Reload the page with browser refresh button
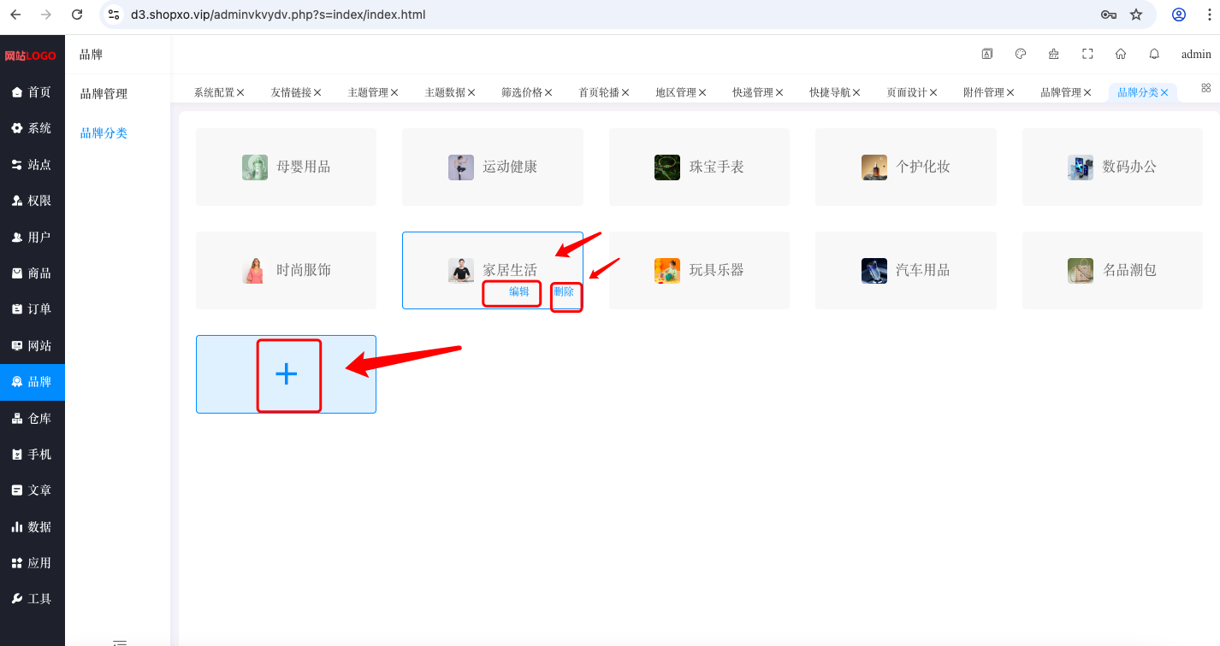This screenshot has width=1220, height=646. (x=77, y=15)
